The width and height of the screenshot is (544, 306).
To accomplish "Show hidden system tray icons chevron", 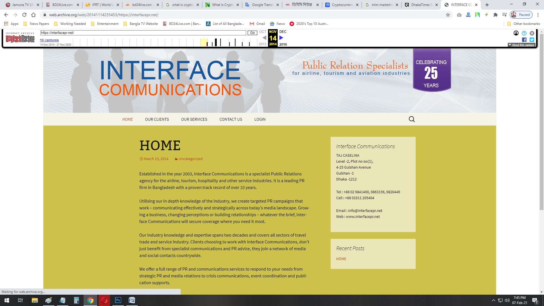I will click(493, 300).
